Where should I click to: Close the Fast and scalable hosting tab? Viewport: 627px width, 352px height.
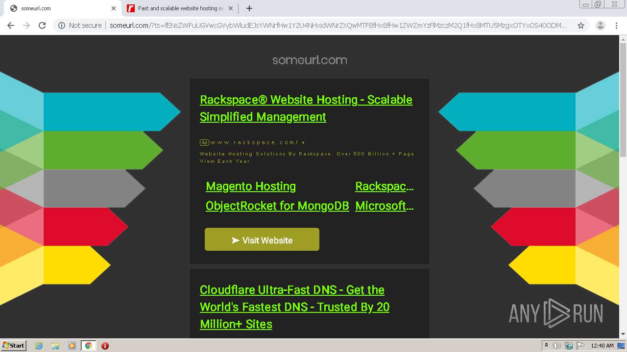pyautogui.click(x=231, y=8)
